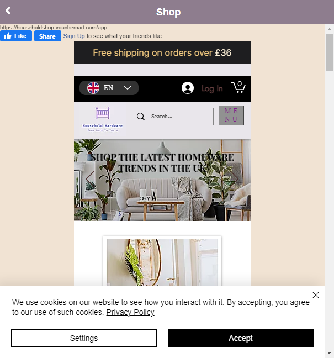Open the Household Hardware logo
The image size is (334, 358).
[103, 119]
